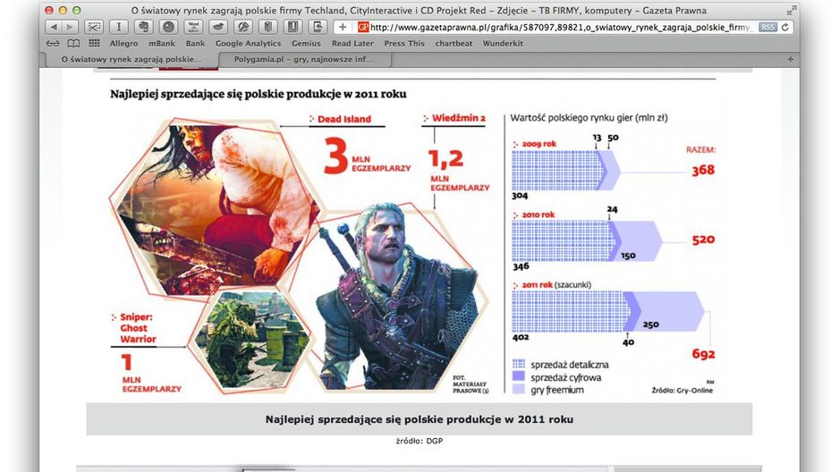Click the page-with-arrow share toolbar icon
This screenshot has height=472, width=839.
coord(318,27)
